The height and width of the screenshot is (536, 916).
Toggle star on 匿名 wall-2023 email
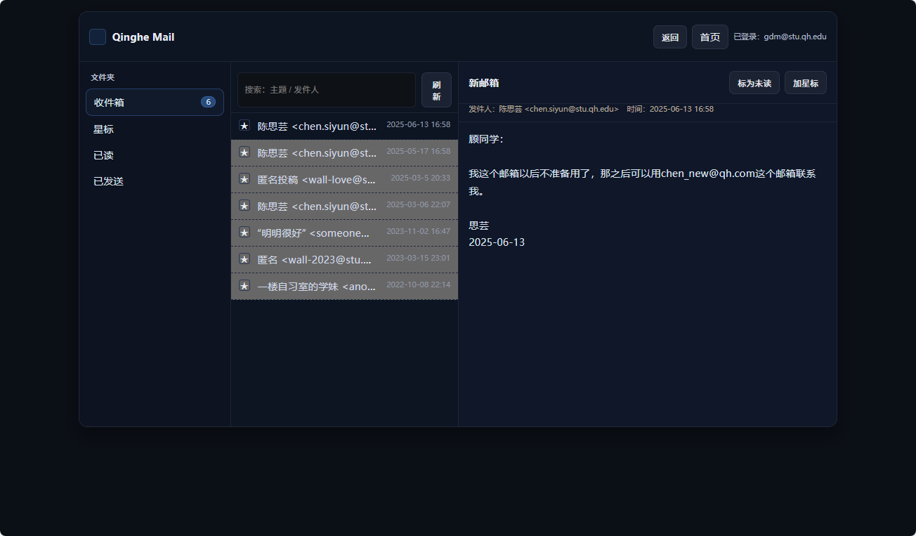pos(244,259)
